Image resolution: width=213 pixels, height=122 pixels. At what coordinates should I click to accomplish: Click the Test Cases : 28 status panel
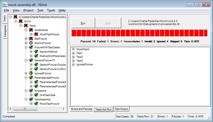[x=125, y=117]
